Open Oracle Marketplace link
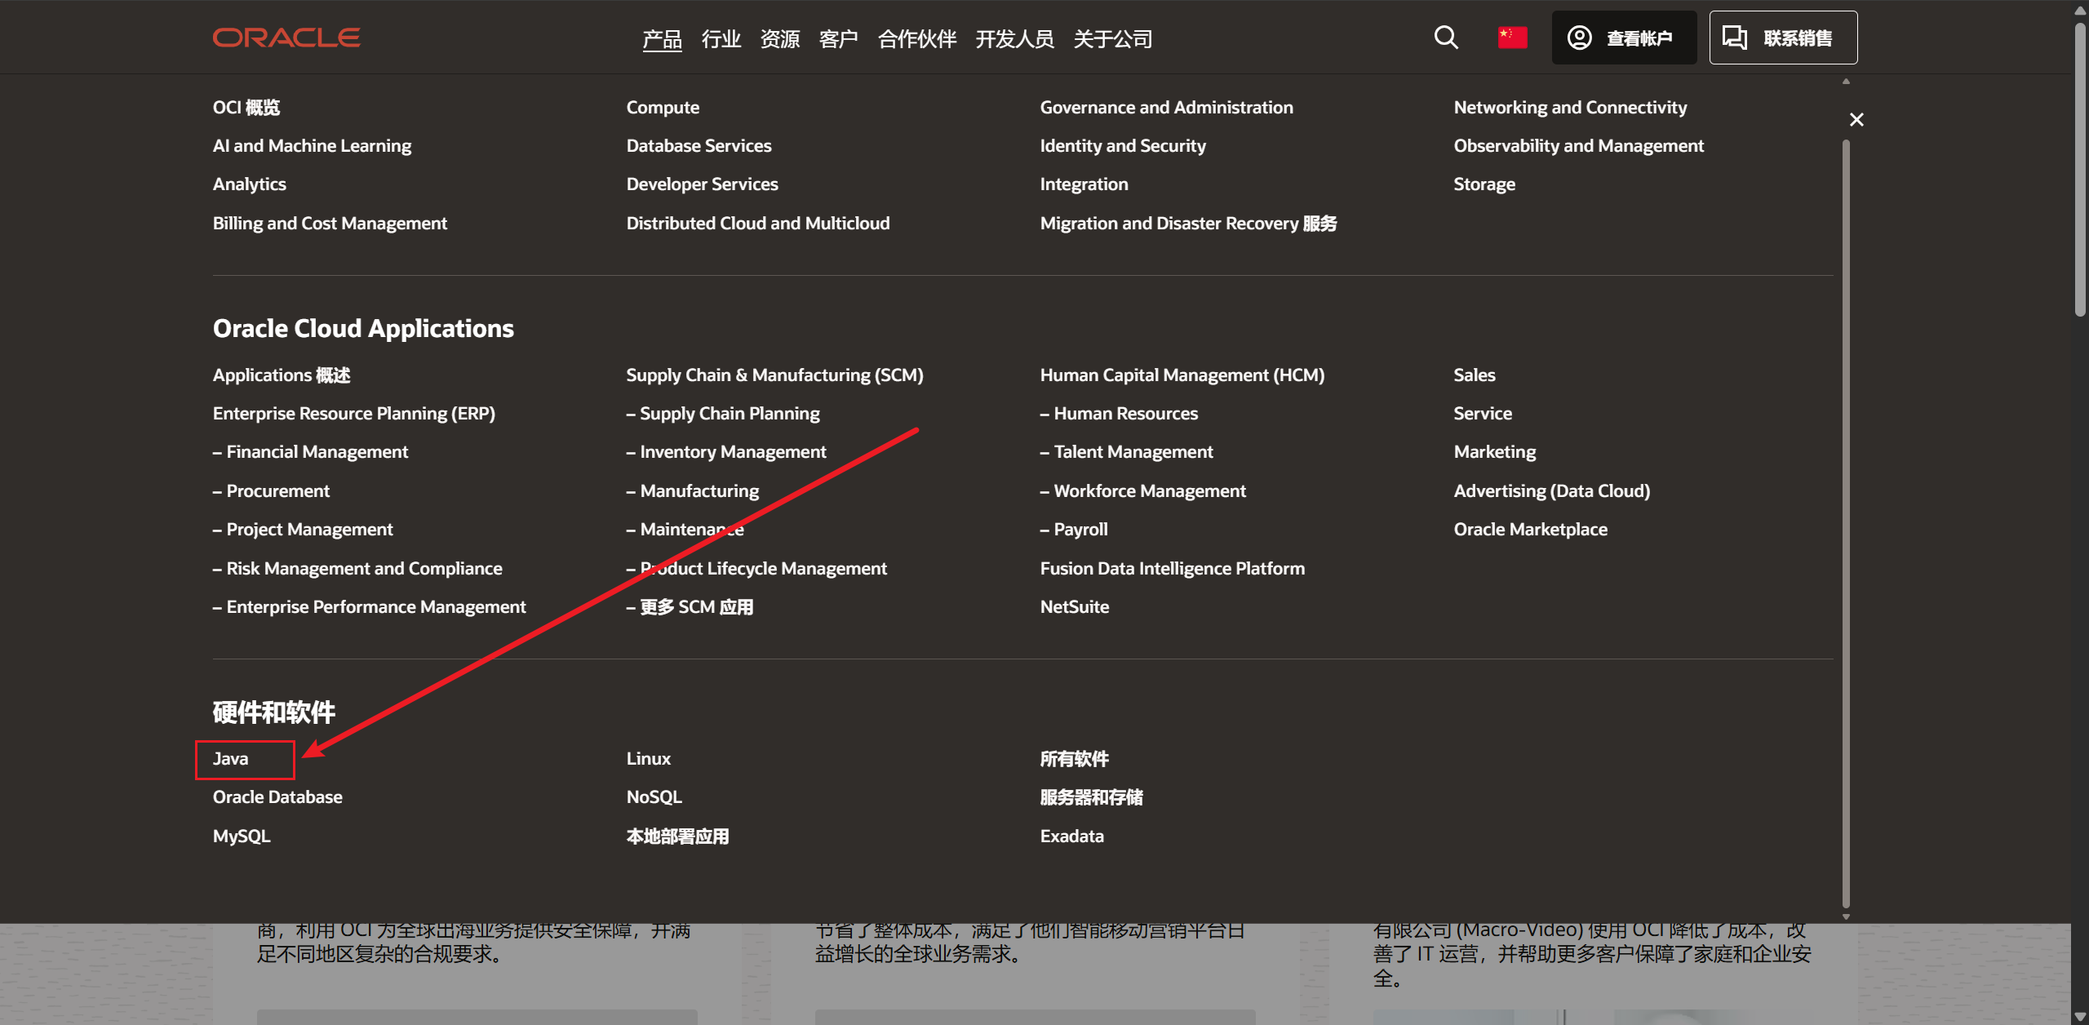 pyautogui.click(x=1531, y=530)
